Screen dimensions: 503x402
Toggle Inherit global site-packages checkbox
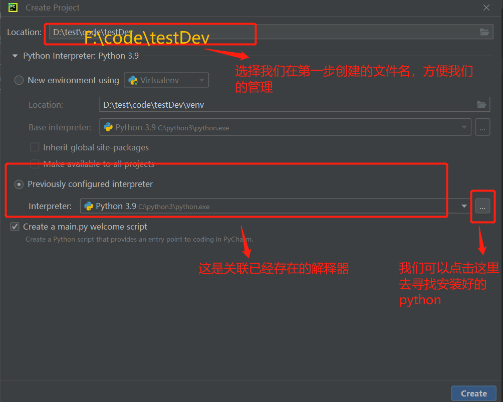[x=35, y=147]
